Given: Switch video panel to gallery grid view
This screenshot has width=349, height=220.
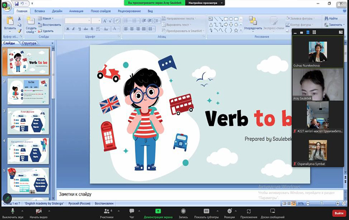Looking at the screenshot, I should [x=314, y=32].
